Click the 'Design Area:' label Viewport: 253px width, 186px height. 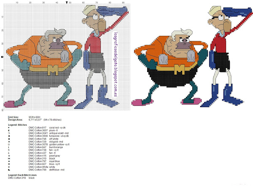(15, 120)
